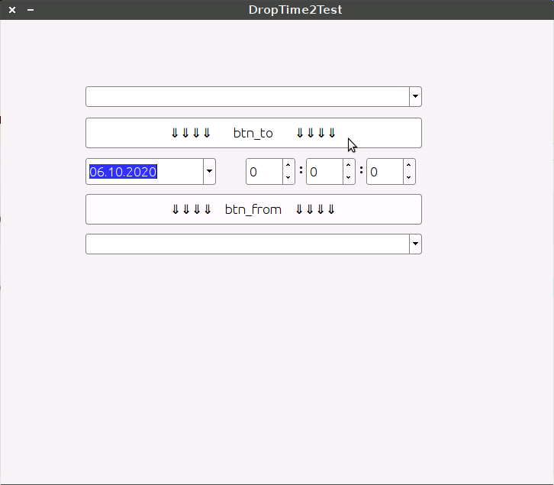554x485 pixels.
Task: Close the DropTime2Test window
Action: pos(12,10)
